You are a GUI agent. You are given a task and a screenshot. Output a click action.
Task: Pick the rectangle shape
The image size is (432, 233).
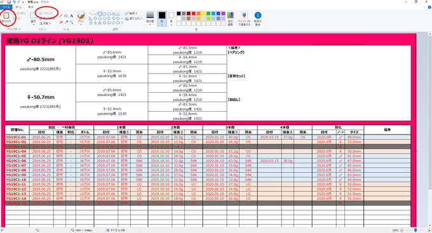click(104, 14)
